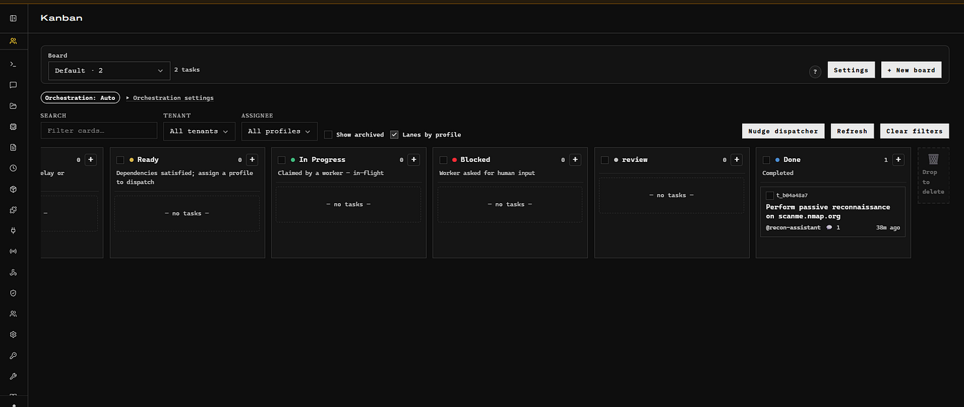
Task: Click the Ready lane title
Action: (148, 160)
